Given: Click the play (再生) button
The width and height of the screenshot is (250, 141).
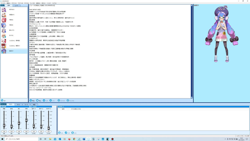Looking at the screenshot, I should [x=32, y=101].
